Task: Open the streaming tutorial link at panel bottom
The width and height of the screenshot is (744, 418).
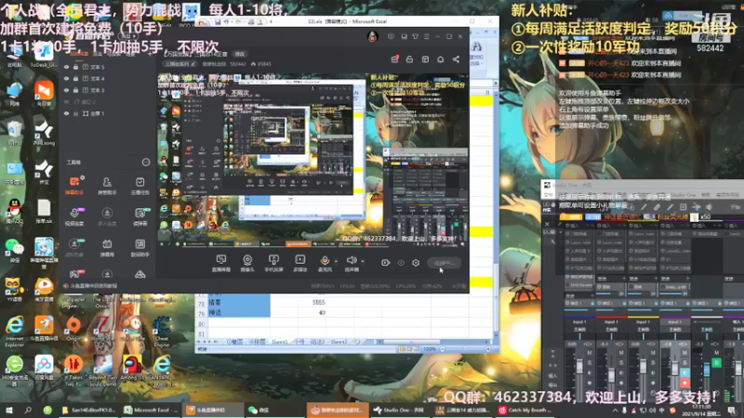Action: (x=90, y=286)
